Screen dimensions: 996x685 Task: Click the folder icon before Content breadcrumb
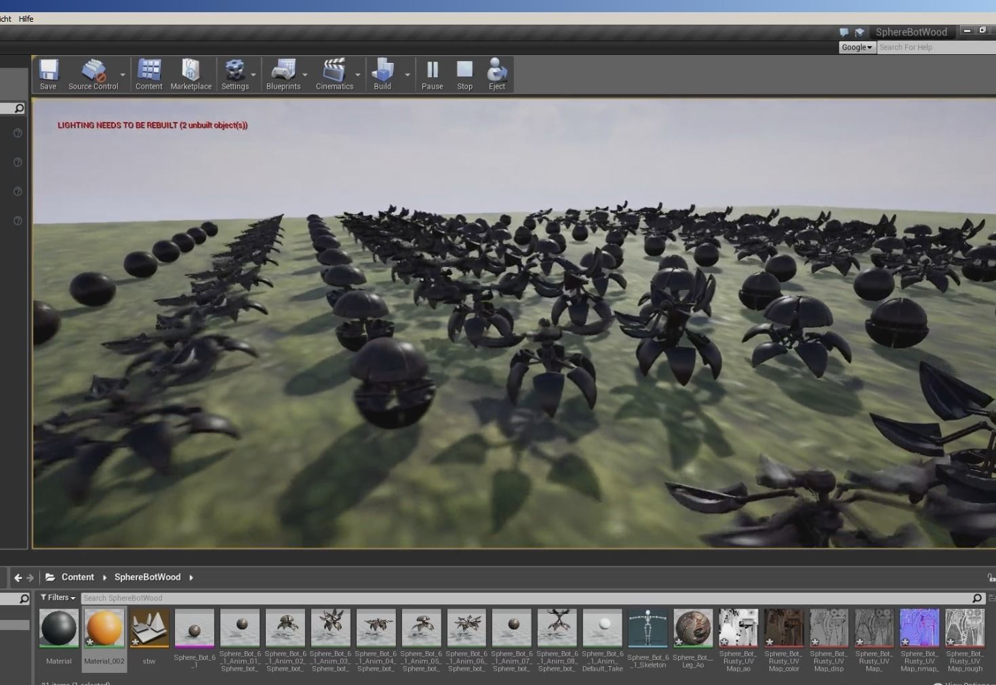(50, 577)
